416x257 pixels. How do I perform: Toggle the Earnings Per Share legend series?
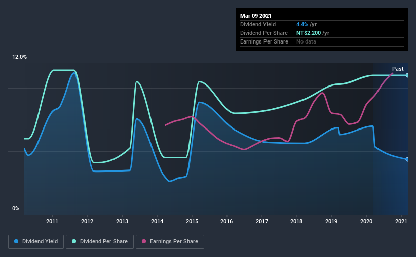point(170,242)
